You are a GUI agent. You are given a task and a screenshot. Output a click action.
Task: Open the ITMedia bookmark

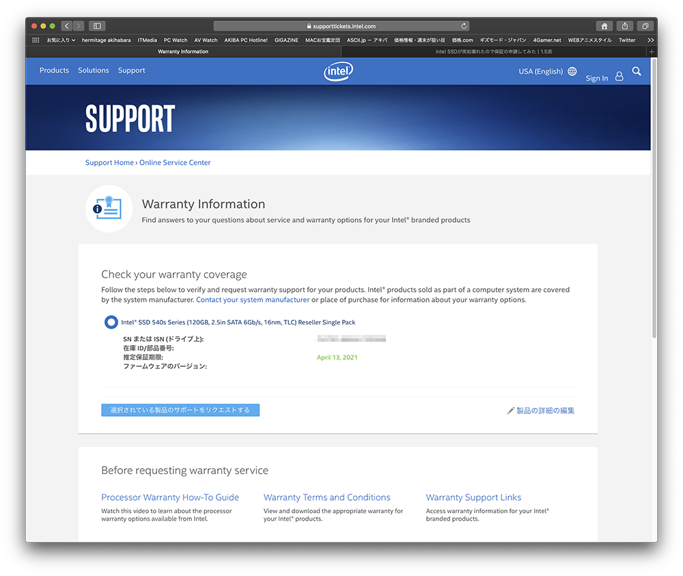click(x=148, y=40)
